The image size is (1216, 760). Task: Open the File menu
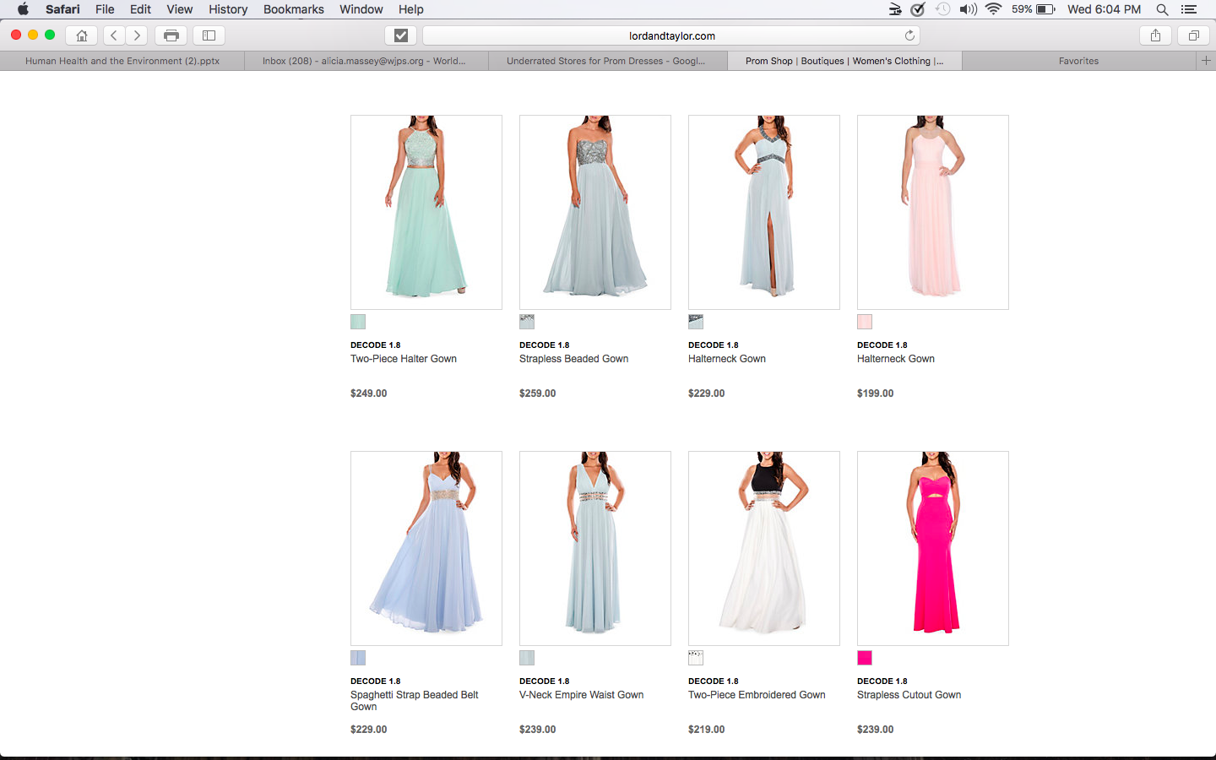tap(105, 9)
